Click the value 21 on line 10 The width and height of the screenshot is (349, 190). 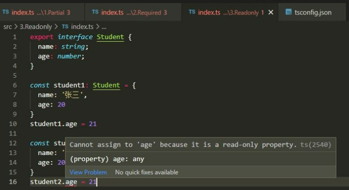[93, 124]
